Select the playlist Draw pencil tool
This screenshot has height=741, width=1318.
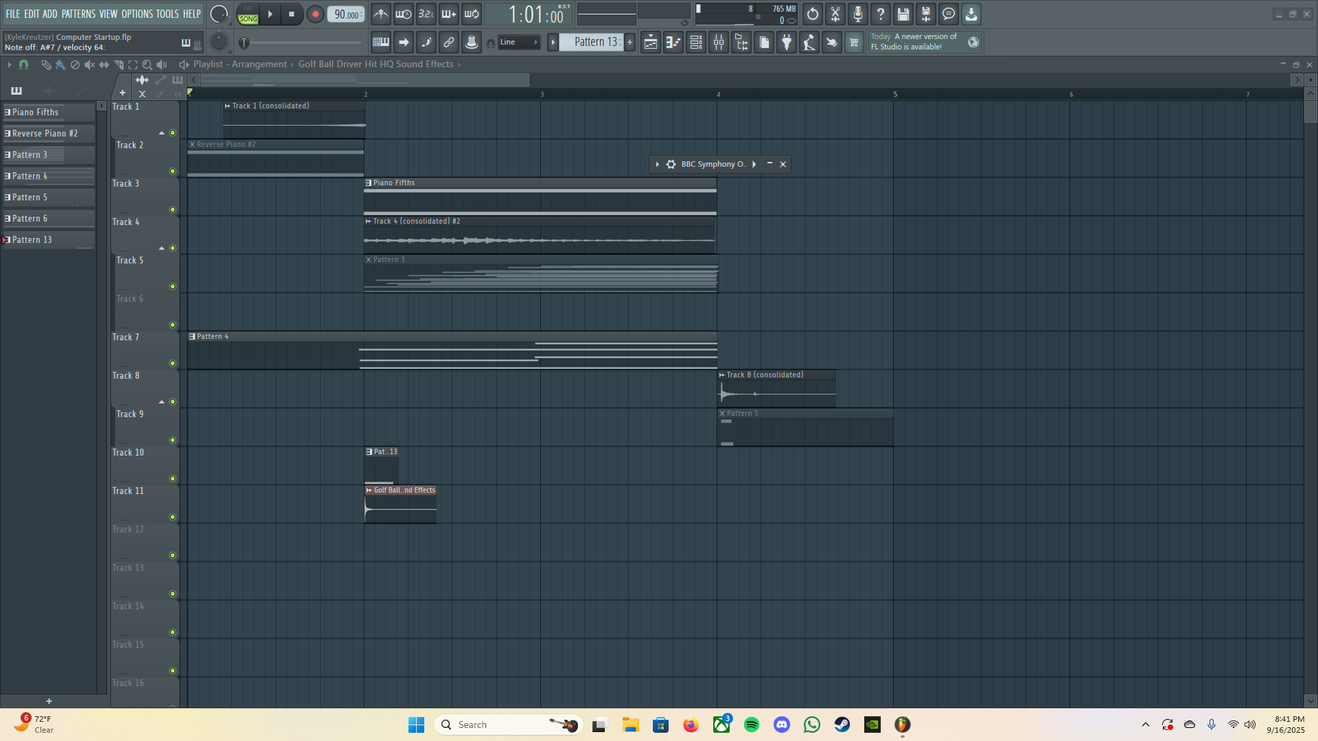pyautogui.click(x=46, y=64)
